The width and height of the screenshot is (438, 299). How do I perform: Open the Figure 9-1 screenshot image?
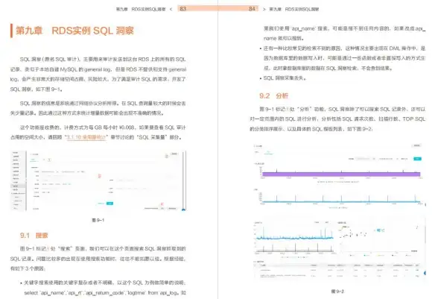point(98,180)
